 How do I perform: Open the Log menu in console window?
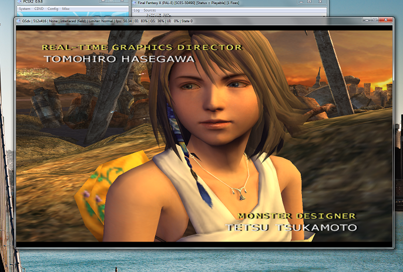click(x=136, y=10)
